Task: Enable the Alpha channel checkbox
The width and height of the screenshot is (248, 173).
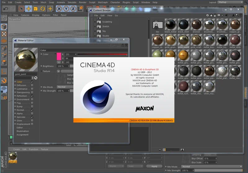Action: tap(32, 113)
